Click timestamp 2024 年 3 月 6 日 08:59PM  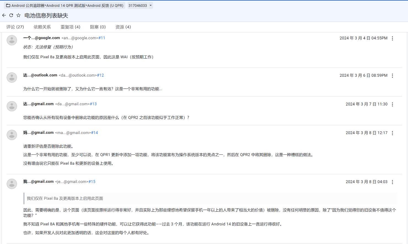coord(363,75)
